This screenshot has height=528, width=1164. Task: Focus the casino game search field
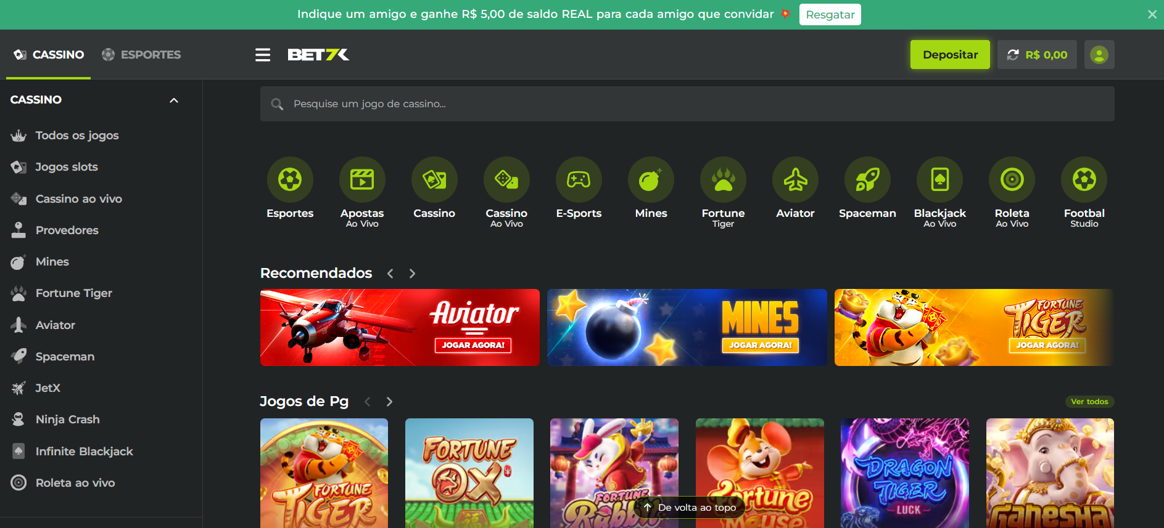[x=687, y=104]
